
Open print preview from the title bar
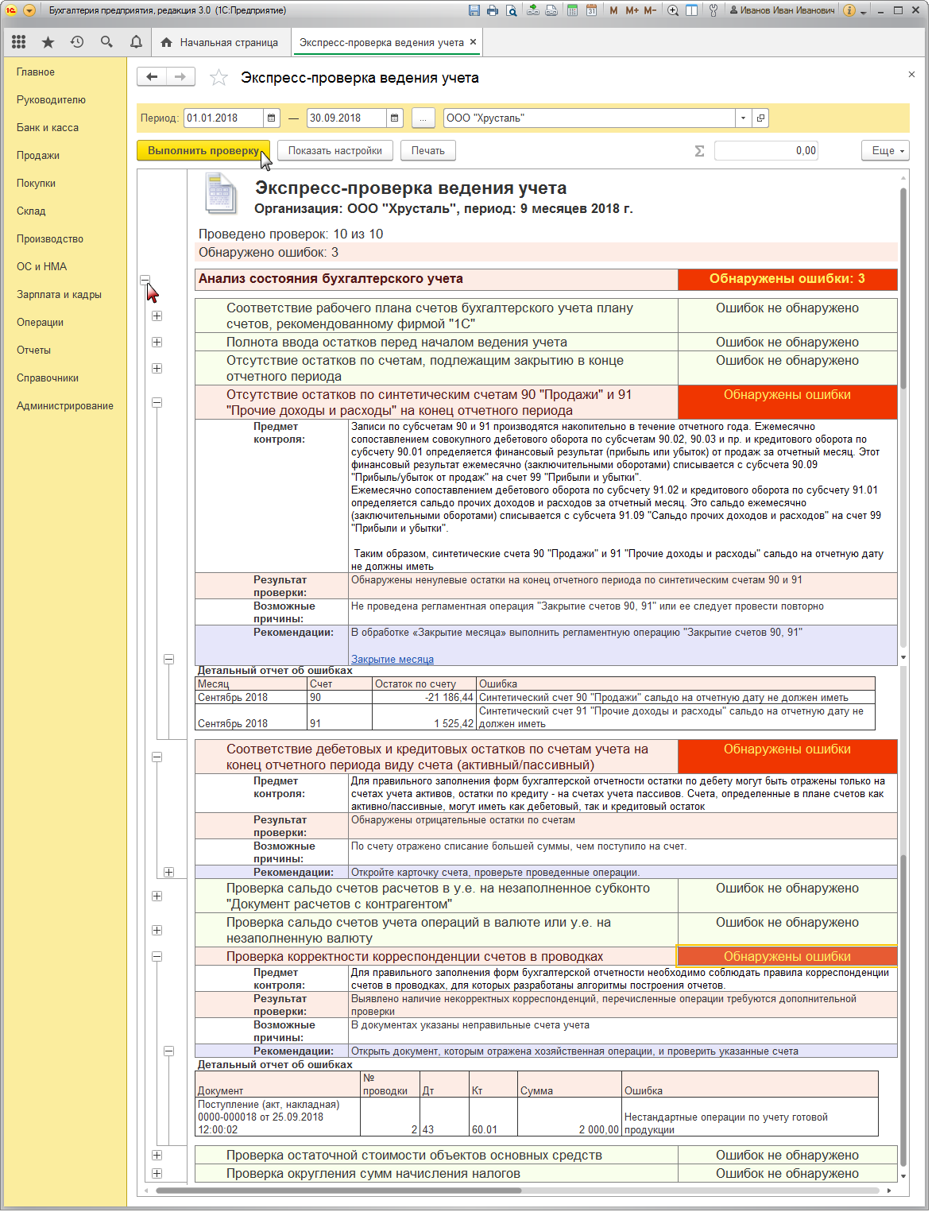(x=512, y=10)
